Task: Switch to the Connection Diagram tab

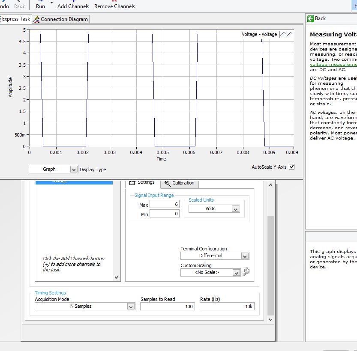Action: tap(61, 19)
